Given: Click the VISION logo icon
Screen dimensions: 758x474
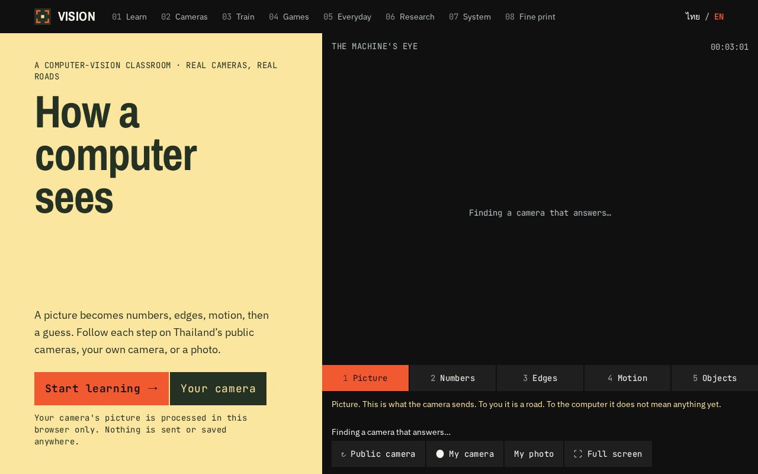Looking at the screenshot, I should pos(43,17).
